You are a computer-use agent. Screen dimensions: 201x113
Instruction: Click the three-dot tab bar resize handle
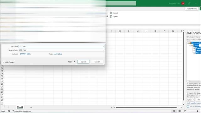pyautogui.click(x=111, y=107)
